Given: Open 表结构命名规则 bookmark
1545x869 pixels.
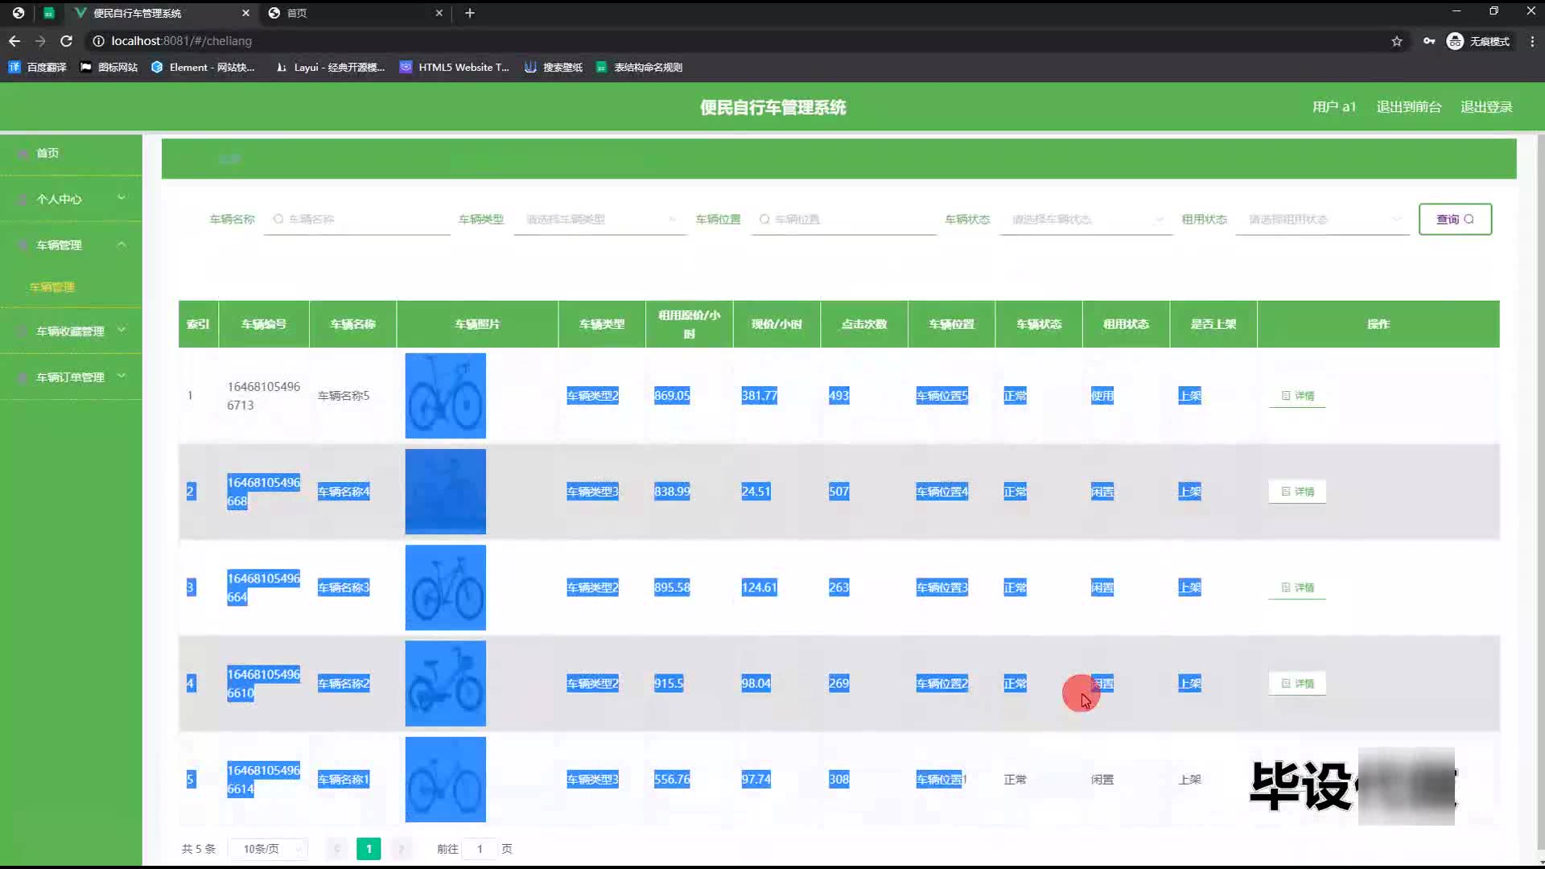Looking at the screenshot, I should 640,68.
